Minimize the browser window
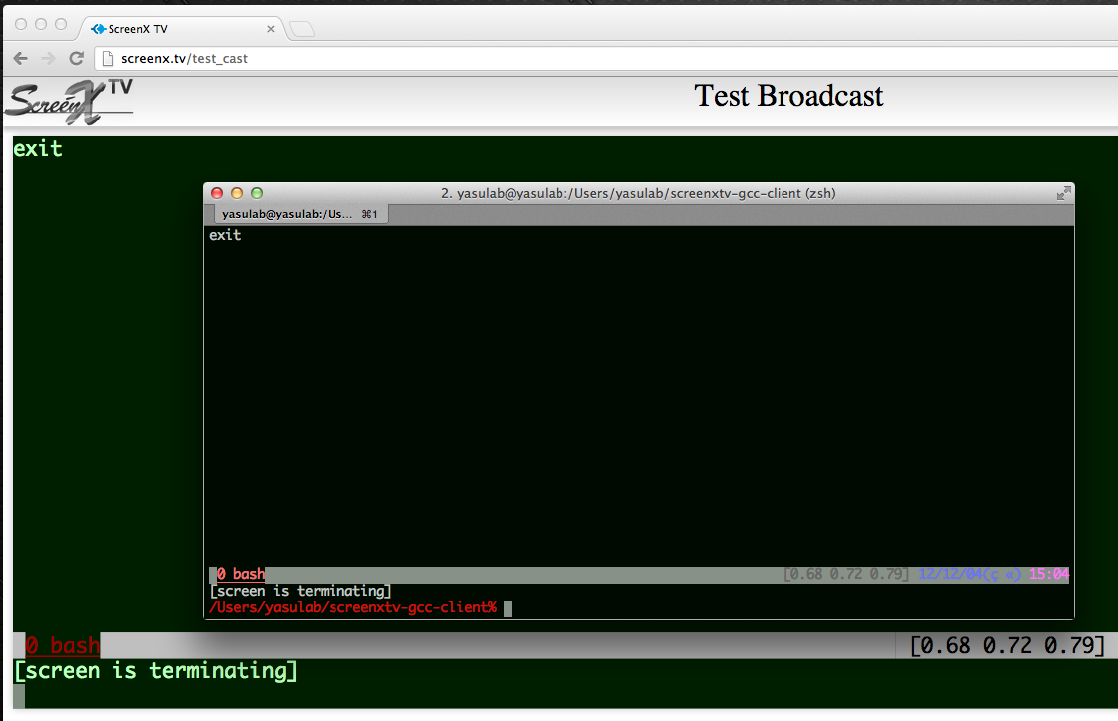Viewport: 1118px width, 721px height. [x=41, y=24]
